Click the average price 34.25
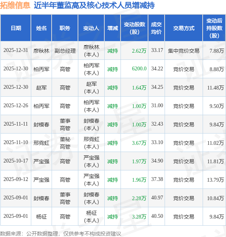Image resolution: width=226 pixels, height=237 pixels. pyautogui.click(x=157, y=87)
